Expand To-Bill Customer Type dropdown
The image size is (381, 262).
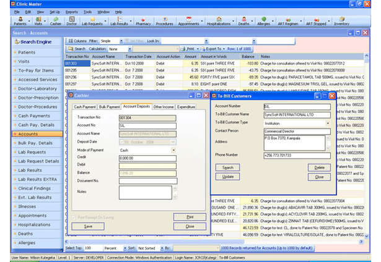[328, 123]
